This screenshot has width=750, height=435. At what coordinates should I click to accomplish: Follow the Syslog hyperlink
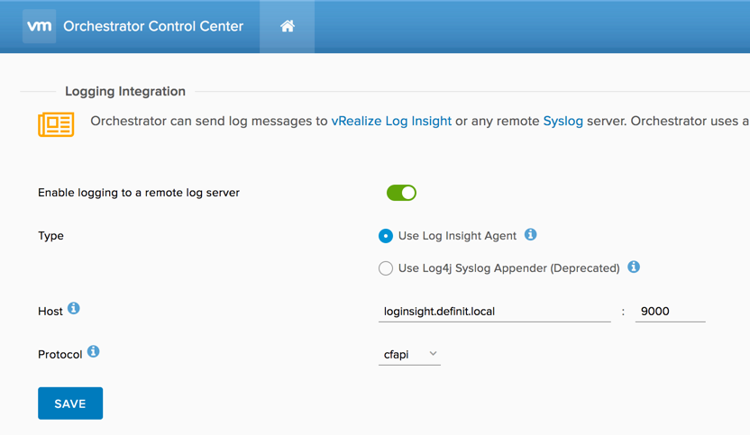click(563, 121)
